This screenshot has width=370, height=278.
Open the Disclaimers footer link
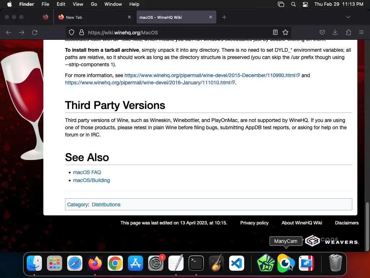(347, 223)
